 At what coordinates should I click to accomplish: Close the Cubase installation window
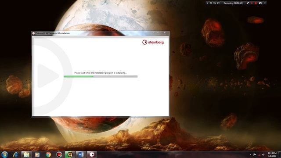165,33
